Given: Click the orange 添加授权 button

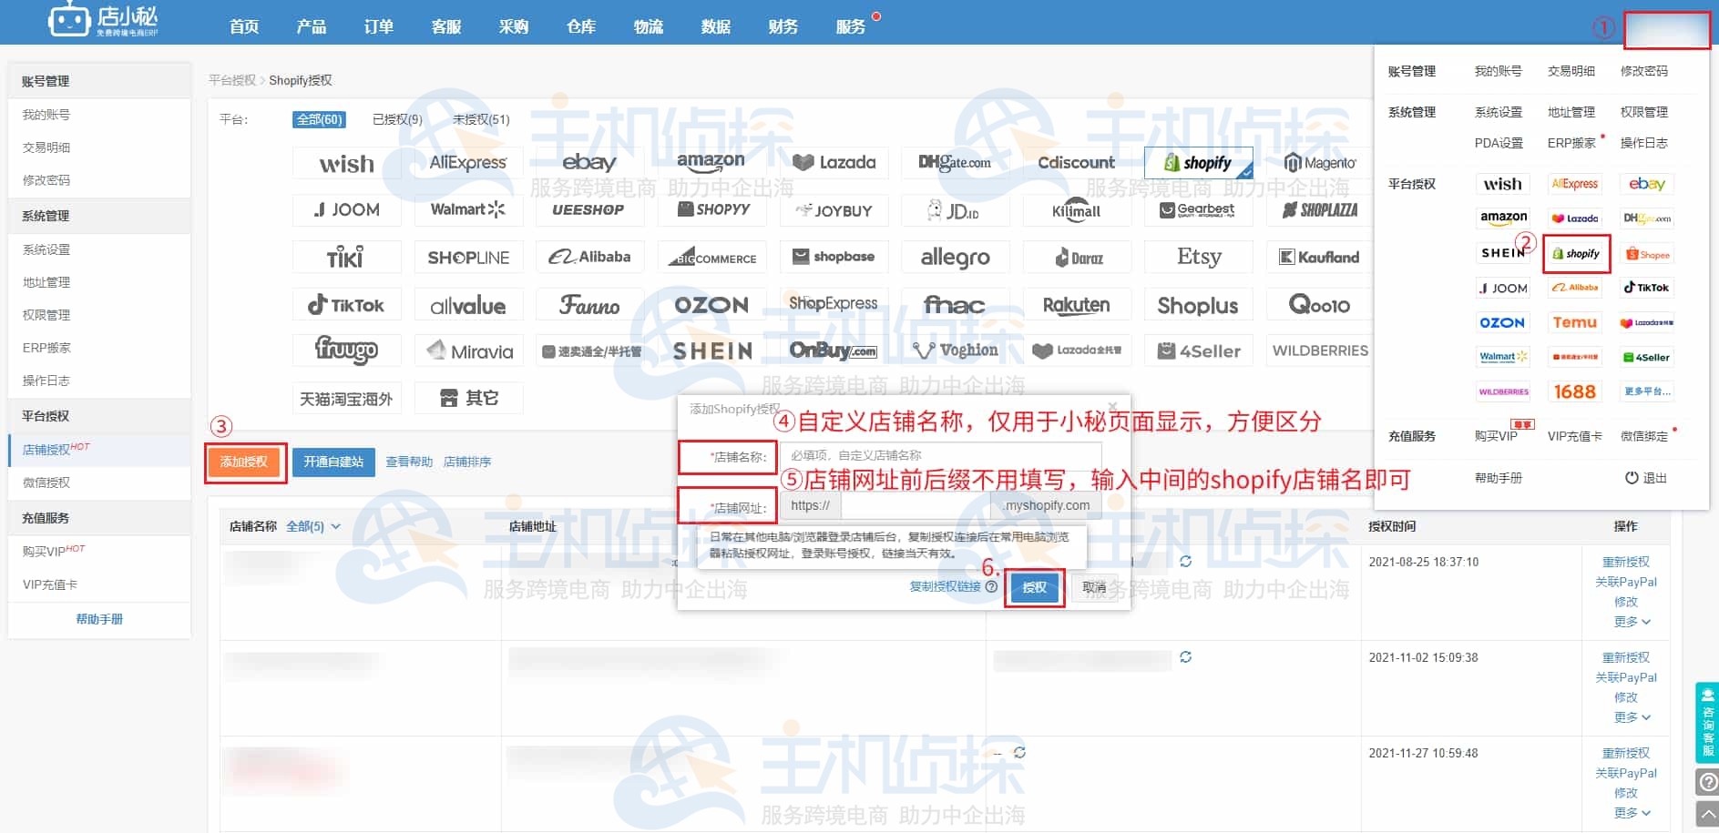Looking at the screenshot, I should point(244,462).
